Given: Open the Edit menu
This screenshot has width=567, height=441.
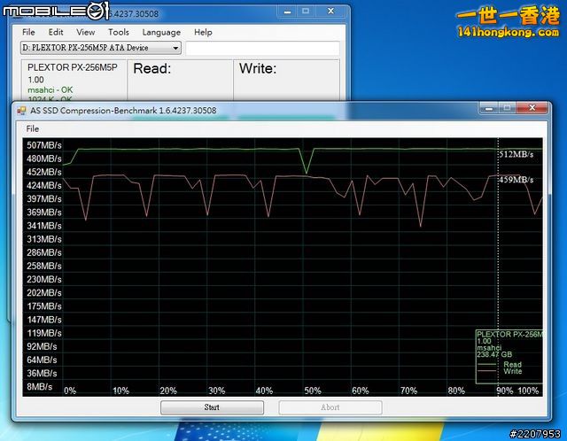Looking at the screenshot, I should point(55,32).
